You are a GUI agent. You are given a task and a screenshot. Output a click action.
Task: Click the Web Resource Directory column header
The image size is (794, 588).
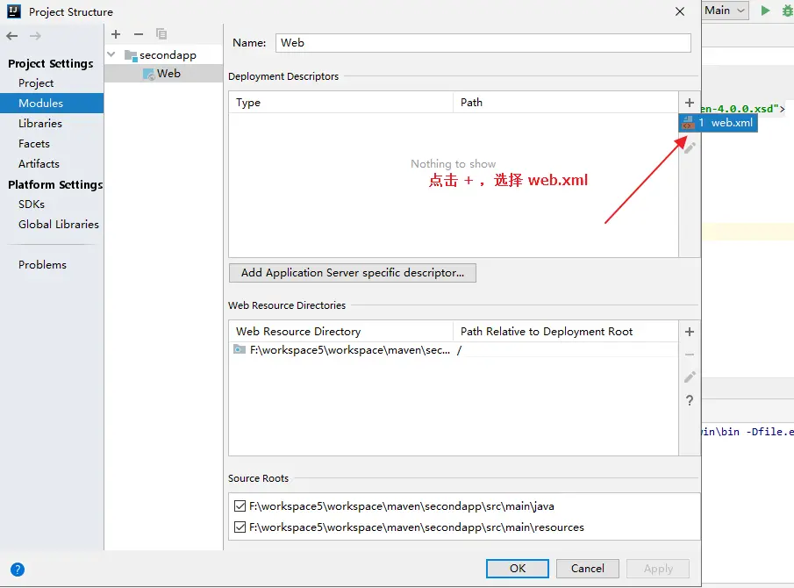[340, 331]
